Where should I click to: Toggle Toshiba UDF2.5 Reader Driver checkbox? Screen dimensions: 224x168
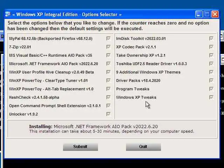tap(211, 64)
